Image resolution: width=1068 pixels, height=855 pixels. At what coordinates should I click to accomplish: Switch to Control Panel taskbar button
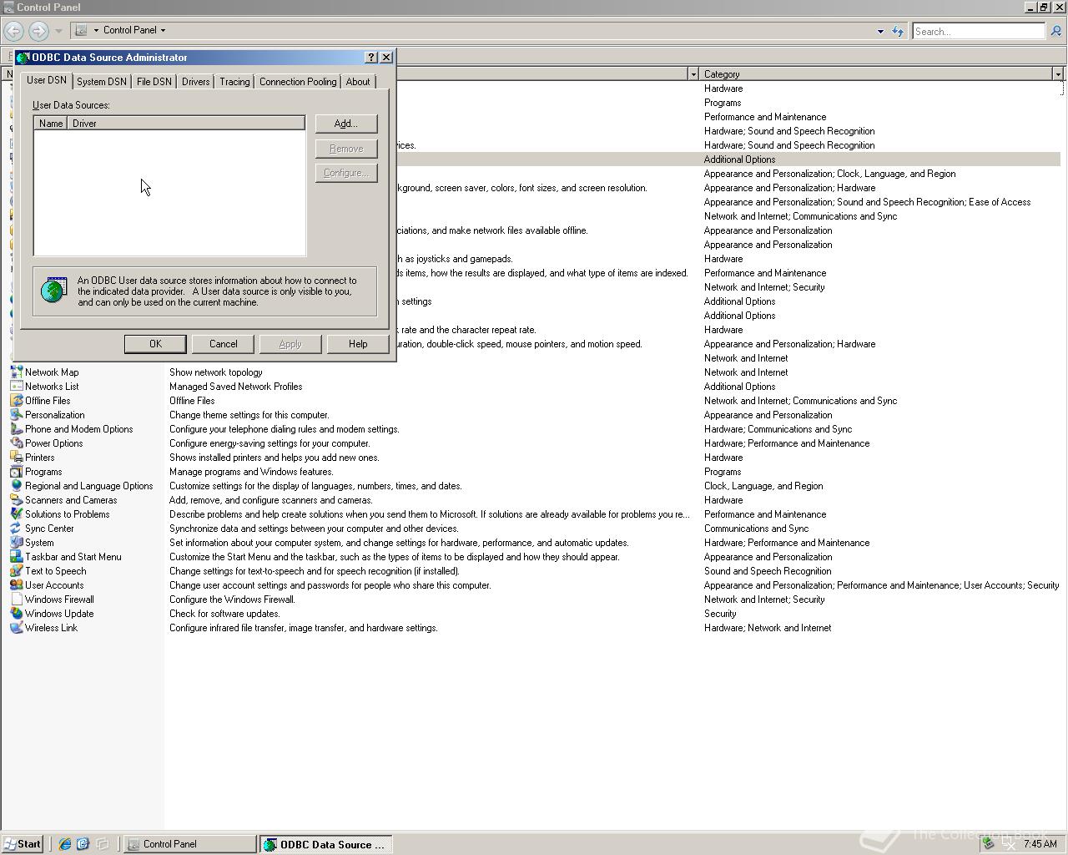tap(189, 844)
